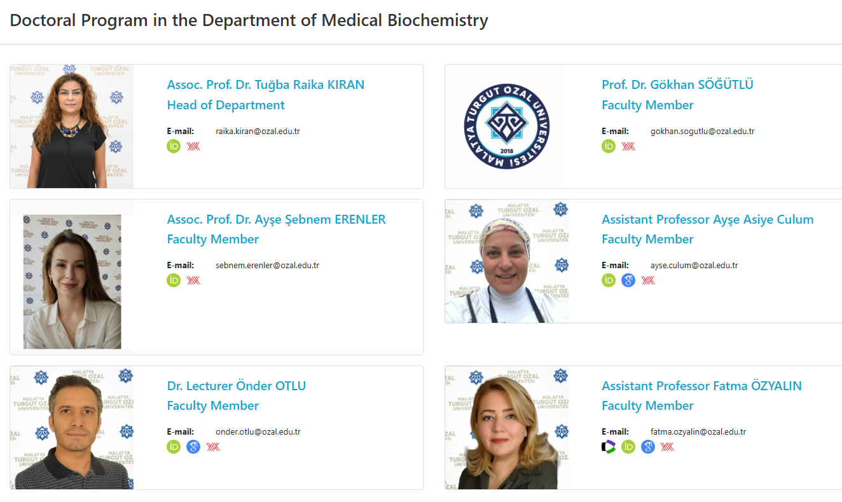This screenshot has height=502, width=842.
Task: Open Assoc. Prof. Dr. Tuğba Raika KIRAN name link
Action: [x=265, y=85]
